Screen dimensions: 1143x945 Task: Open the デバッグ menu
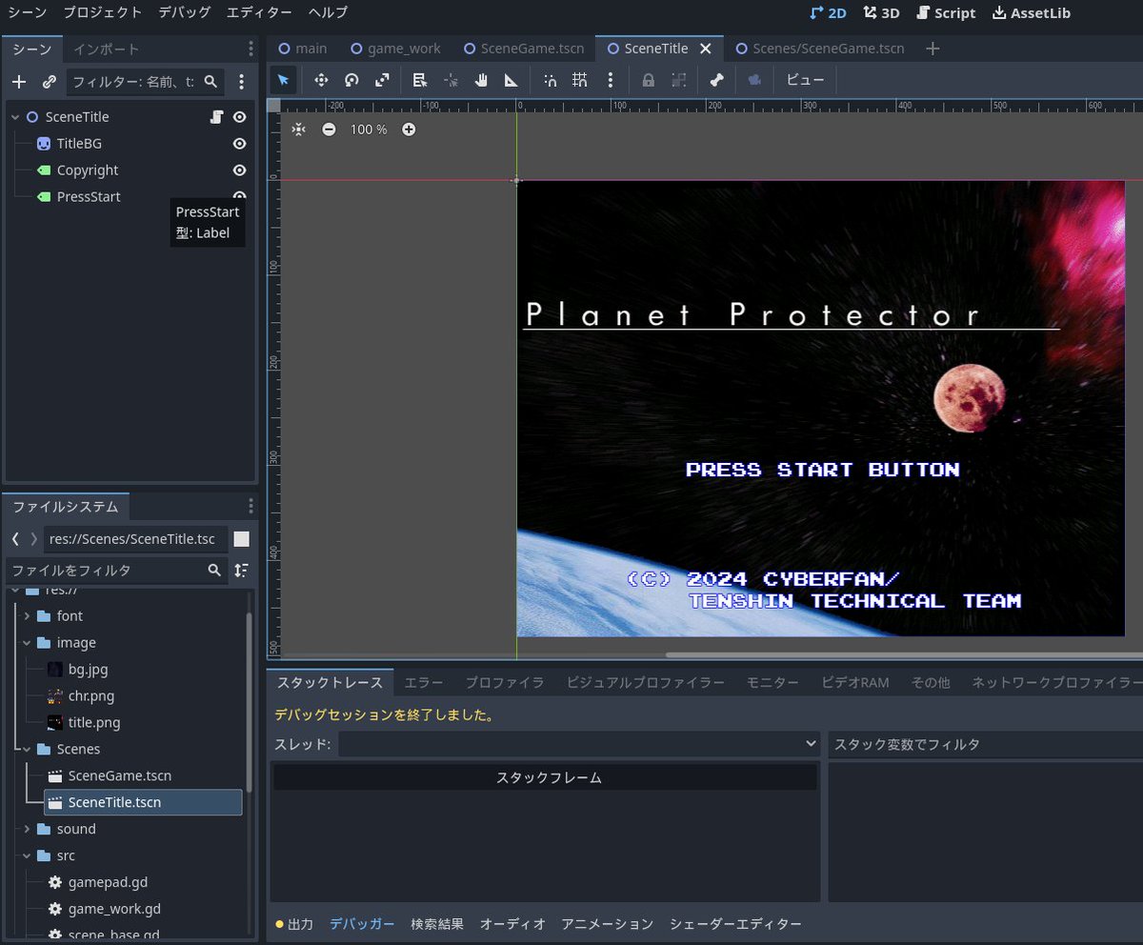point(185,12)
